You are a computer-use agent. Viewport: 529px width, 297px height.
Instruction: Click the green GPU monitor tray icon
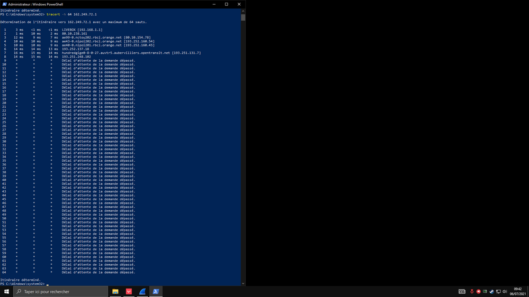485,292
